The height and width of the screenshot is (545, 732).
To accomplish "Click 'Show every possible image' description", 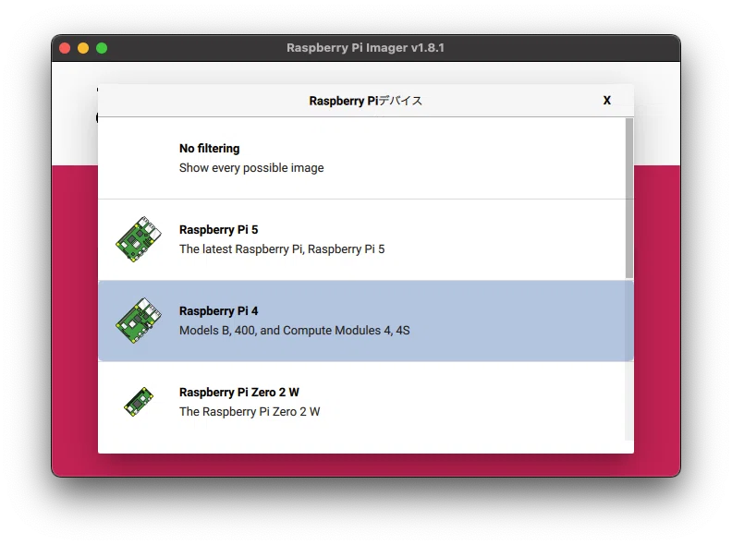I will [251, 168].
